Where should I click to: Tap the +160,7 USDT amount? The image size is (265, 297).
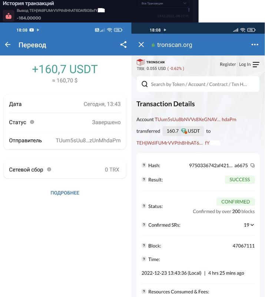coord(65,69)
